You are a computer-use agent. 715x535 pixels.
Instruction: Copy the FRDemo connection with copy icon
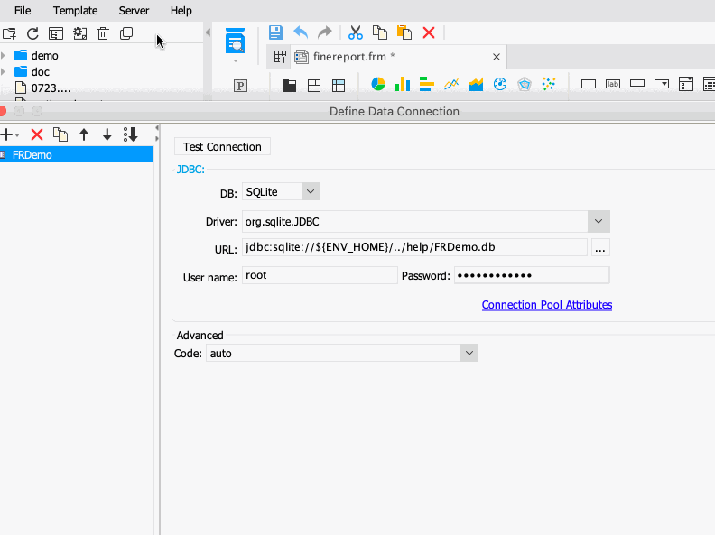point(60,134)
